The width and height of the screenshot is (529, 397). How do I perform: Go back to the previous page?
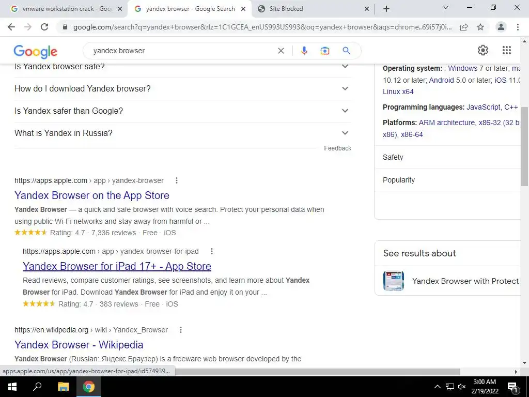point(11,27)
